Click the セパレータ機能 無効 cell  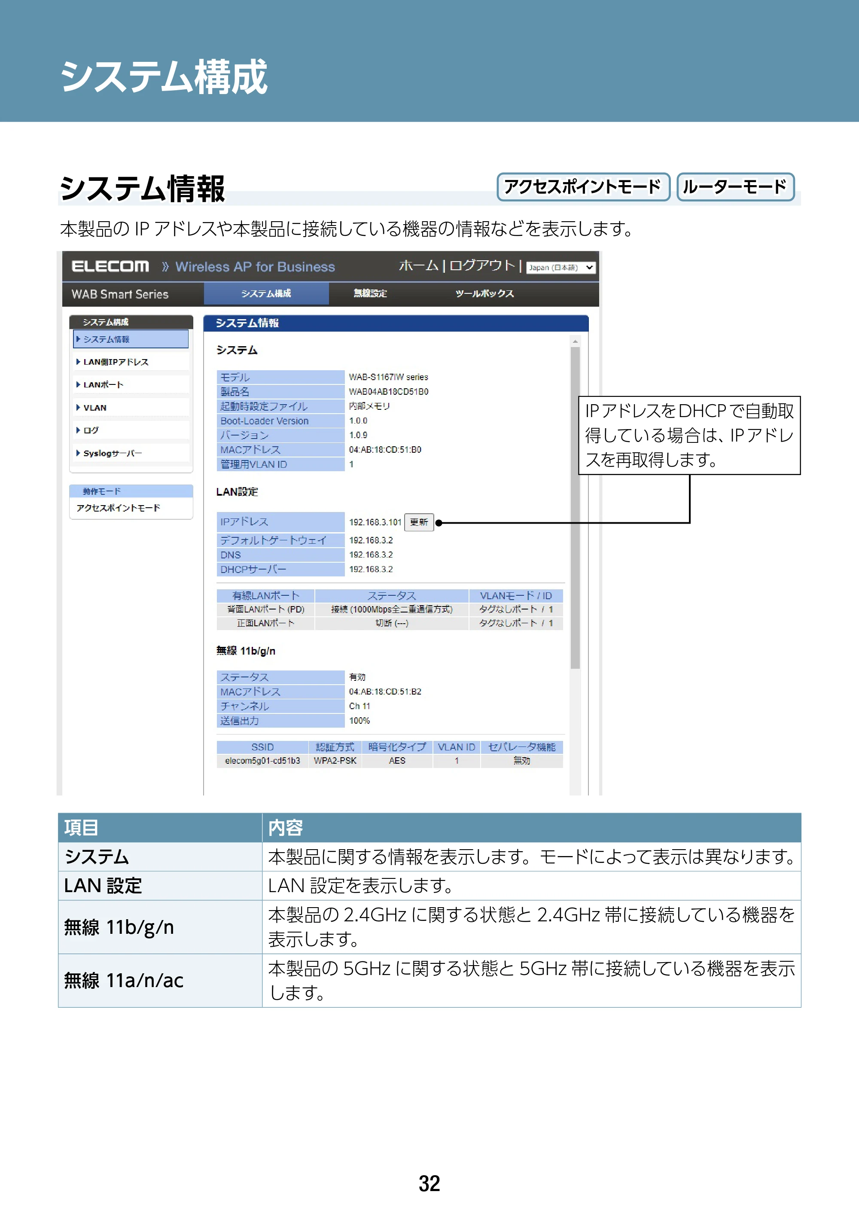point(522,761)
